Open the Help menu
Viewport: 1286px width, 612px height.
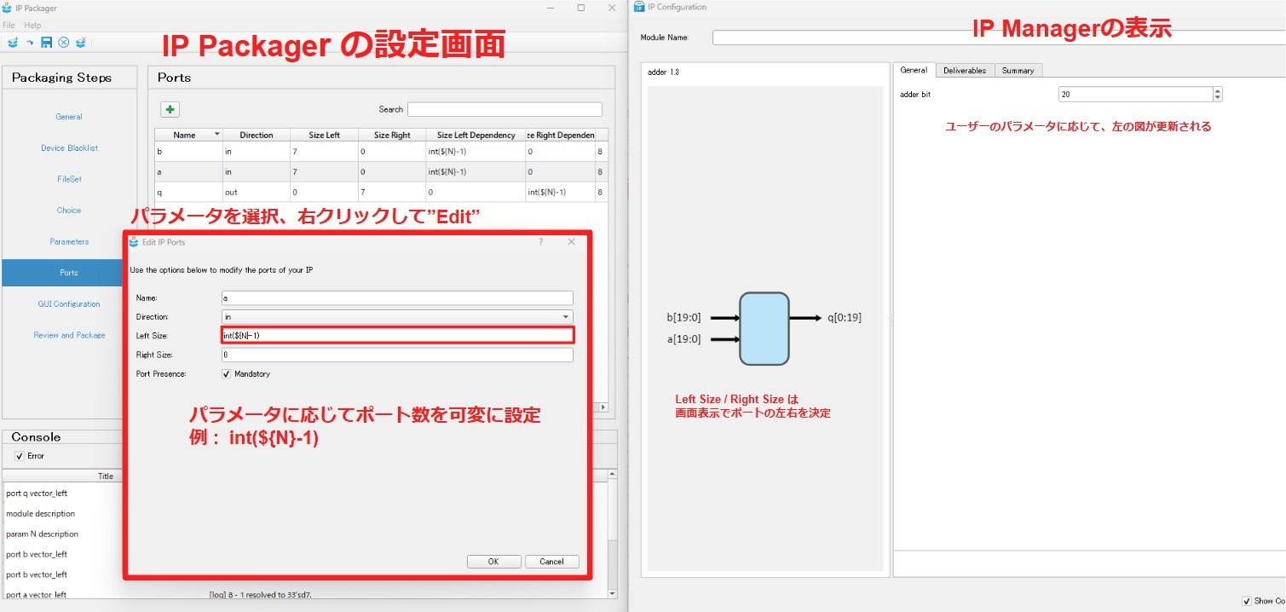[x=32, y=26]
